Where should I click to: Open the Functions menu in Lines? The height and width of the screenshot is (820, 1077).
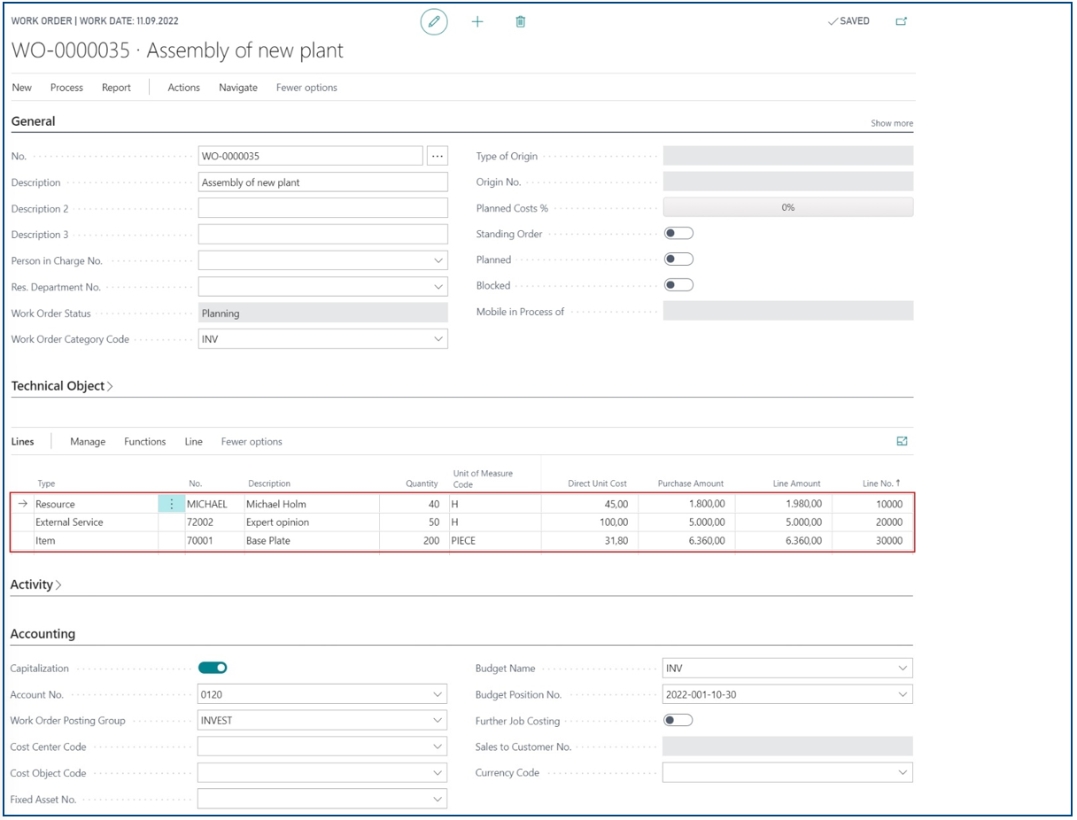(x=145, y=441)
